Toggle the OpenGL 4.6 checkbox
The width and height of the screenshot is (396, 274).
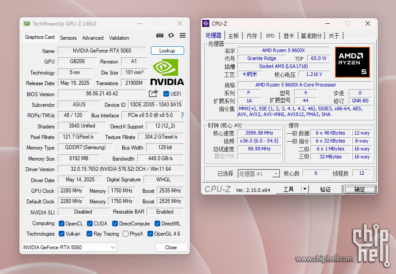pos(150,234)
